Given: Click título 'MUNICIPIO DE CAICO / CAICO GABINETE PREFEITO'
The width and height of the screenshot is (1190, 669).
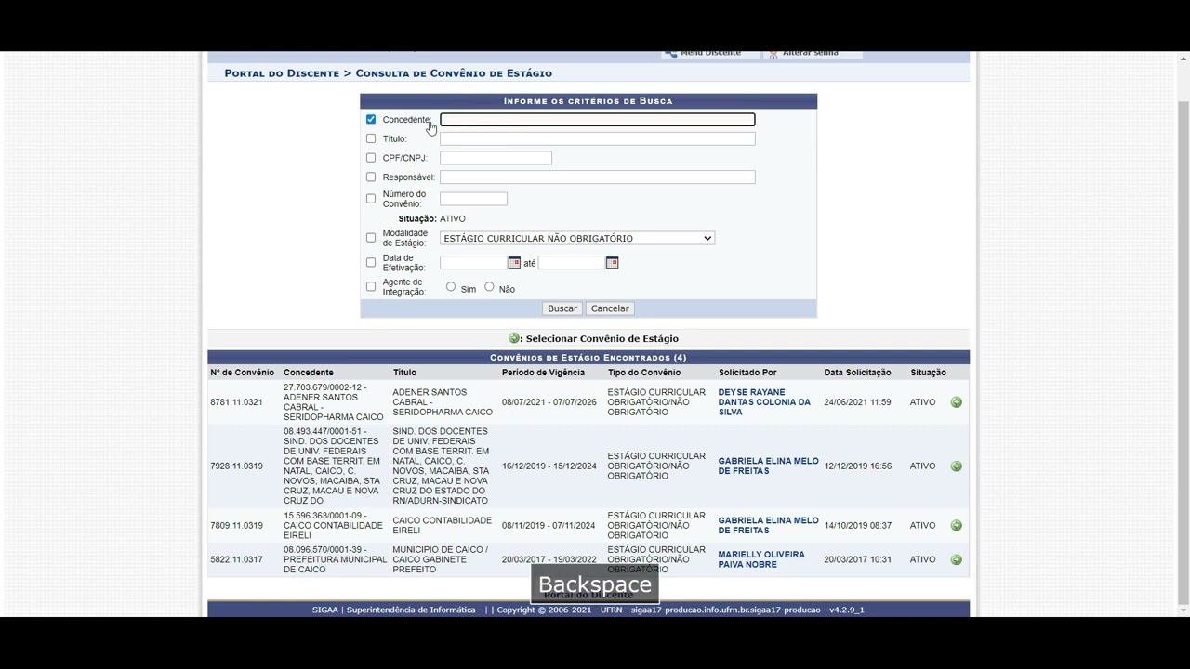Looking at the screenshot, I should tap(440, 559).
